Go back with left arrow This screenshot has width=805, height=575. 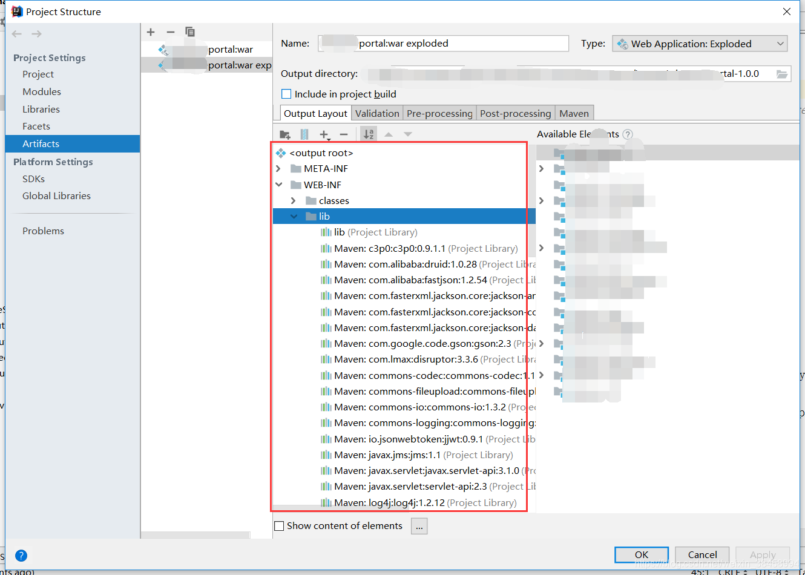17,34
